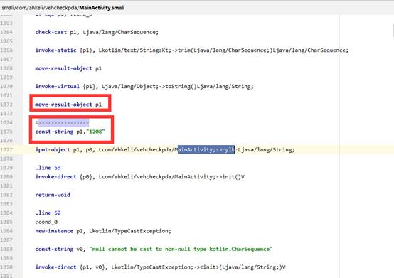Click the :cond_0 label

coord(46,222)
